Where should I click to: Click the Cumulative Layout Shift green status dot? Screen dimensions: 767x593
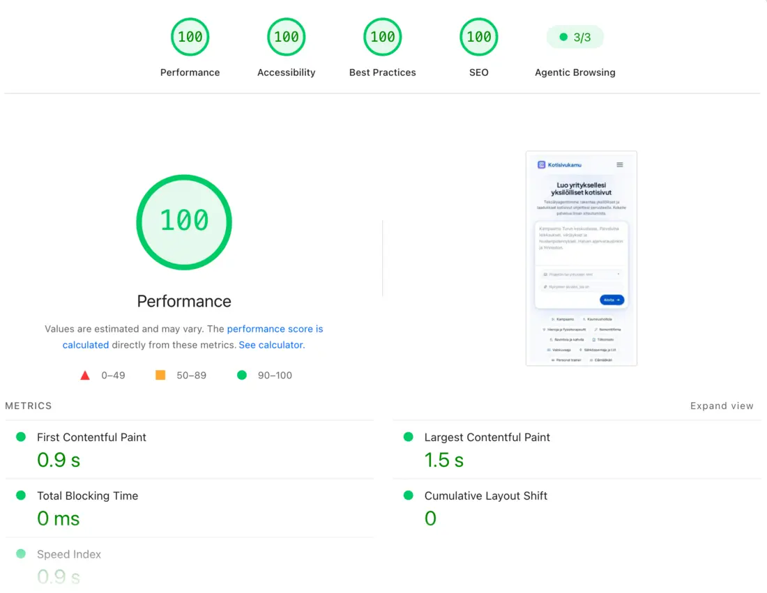409,495
